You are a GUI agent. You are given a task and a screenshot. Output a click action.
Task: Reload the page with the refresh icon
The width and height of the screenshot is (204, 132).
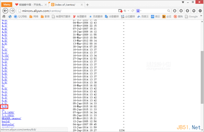[x=133, y=11]
